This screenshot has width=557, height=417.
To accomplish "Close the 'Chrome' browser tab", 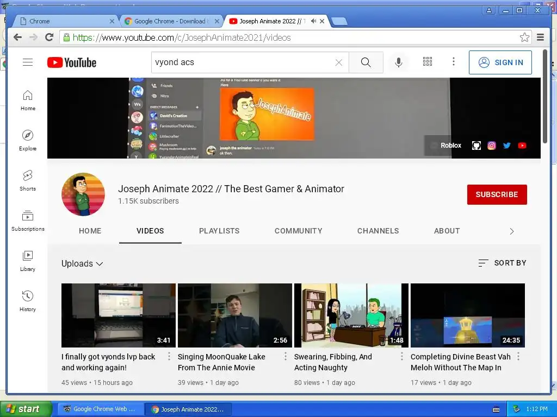I will pos(112,21).
